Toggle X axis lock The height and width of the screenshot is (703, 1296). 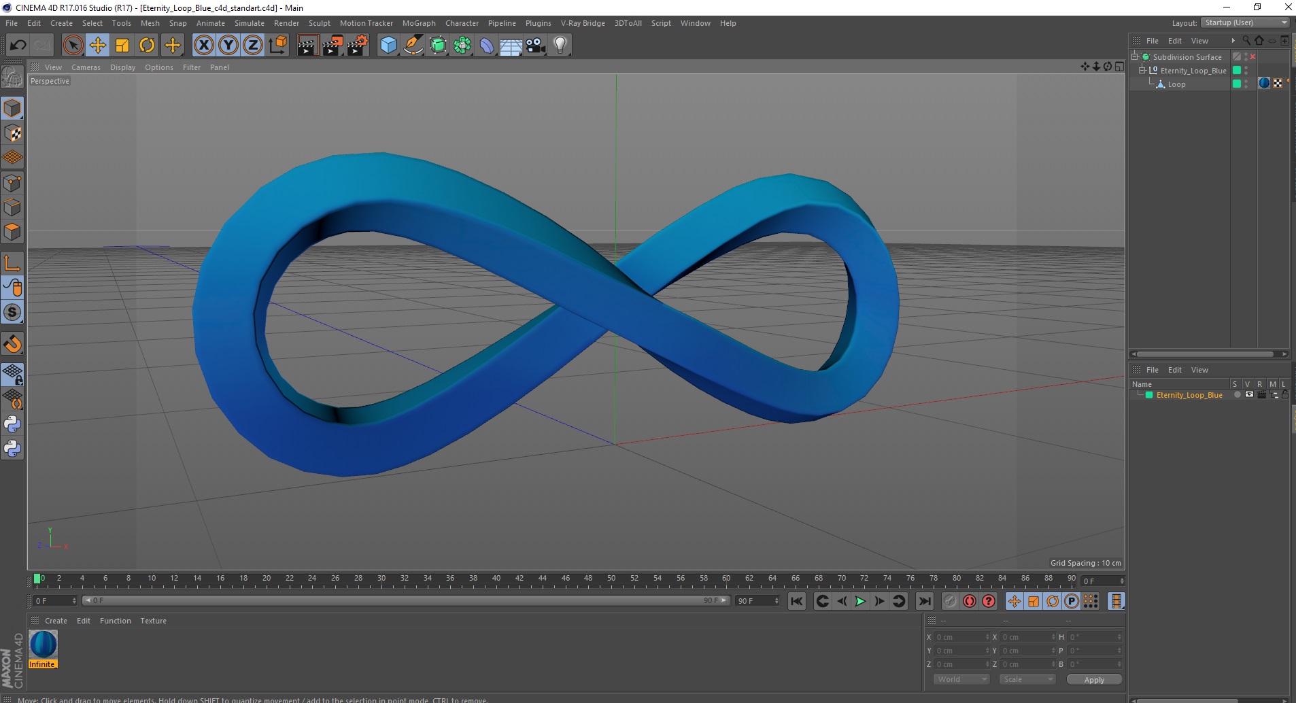[203, 46]
